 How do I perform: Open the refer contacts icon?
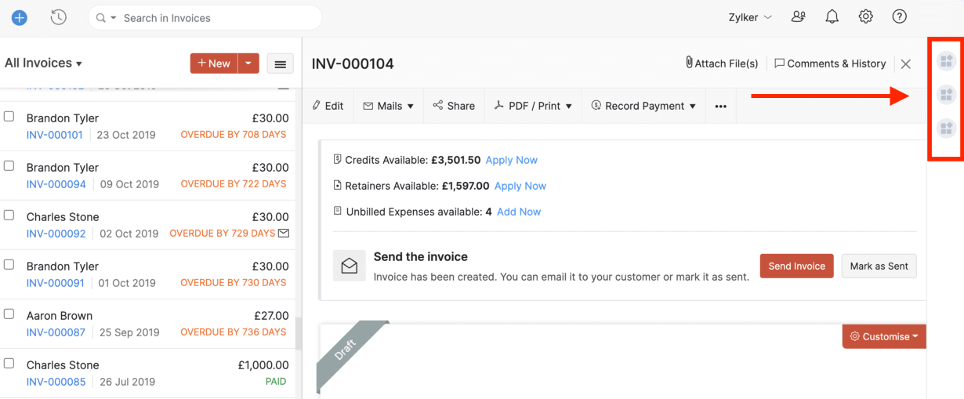[x=799, y=16]
